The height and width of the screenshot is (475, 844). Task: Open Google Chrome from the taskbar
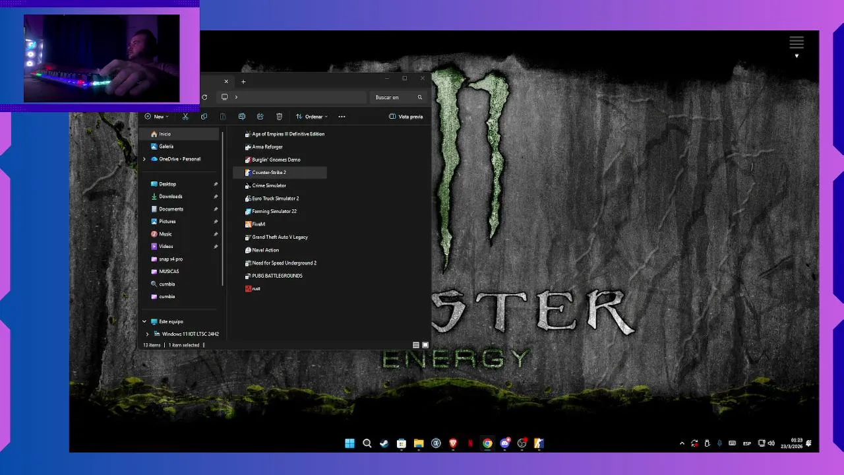[487, 443]
